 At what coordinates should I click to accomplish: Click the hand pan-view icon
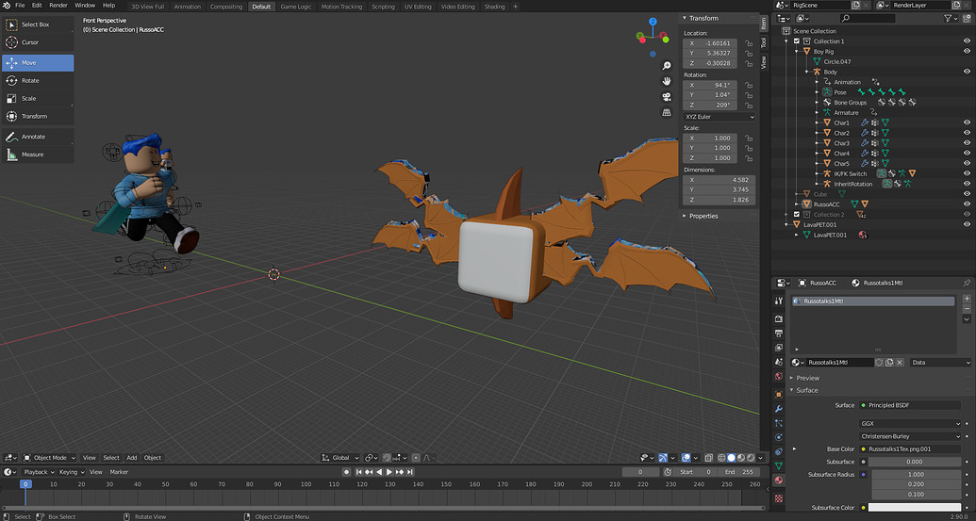667,81
